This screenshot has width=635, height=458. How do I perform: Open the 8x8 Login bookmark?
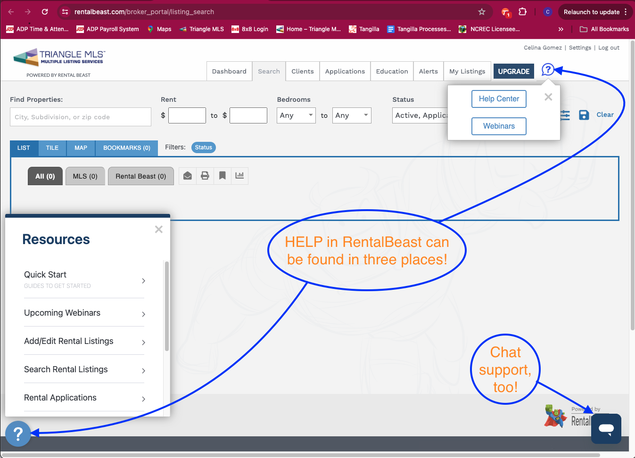[x=250, y=29]
